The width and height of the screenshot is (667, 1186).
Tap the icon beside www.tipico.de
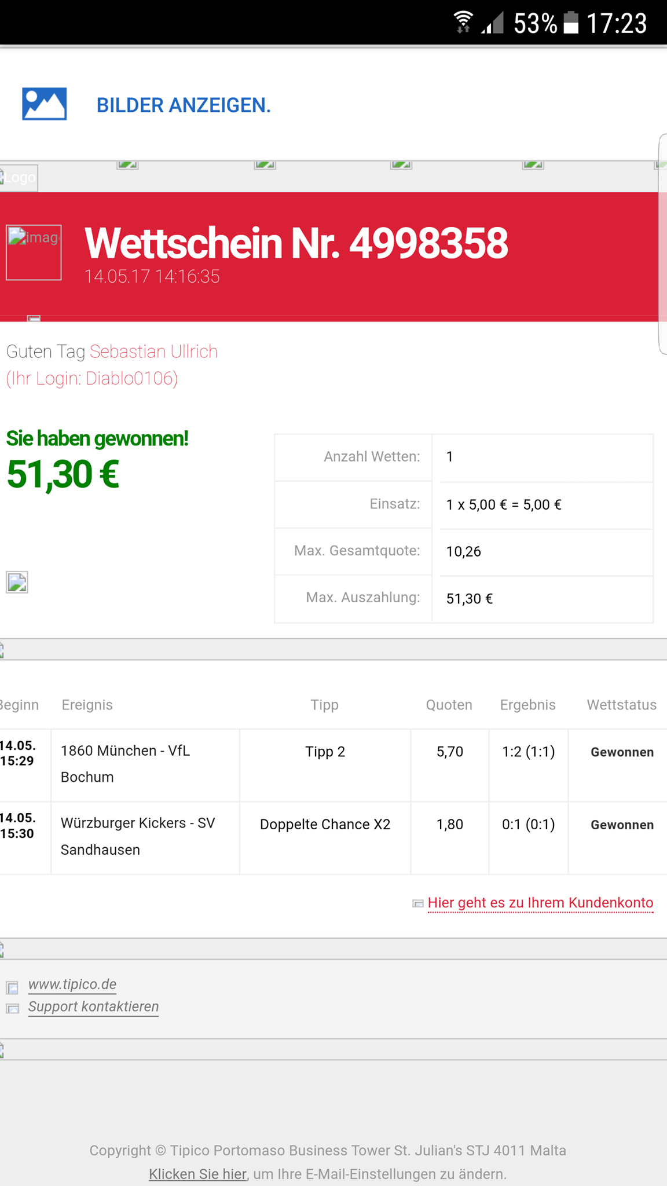(12, 987)
